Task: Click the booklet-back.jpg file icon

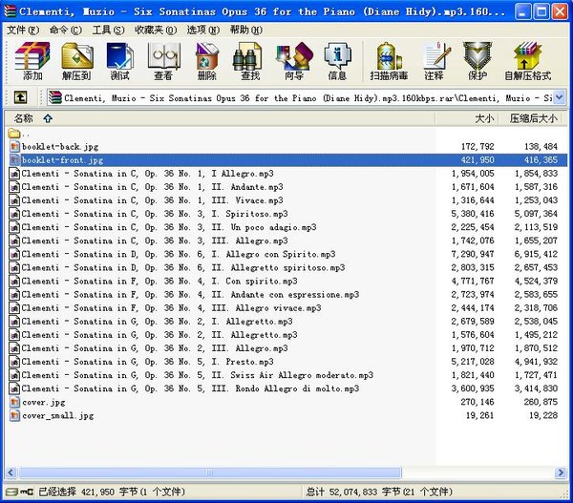Action: 14,146
